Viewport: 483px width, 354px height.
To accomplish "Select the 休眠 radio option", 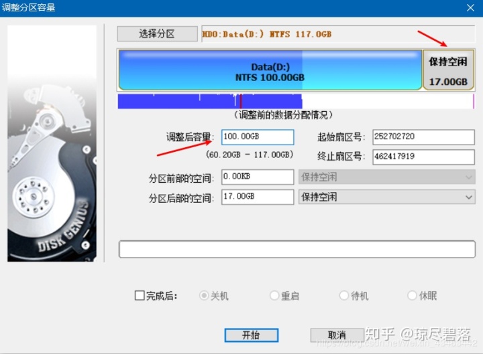I will coord(412,296).
